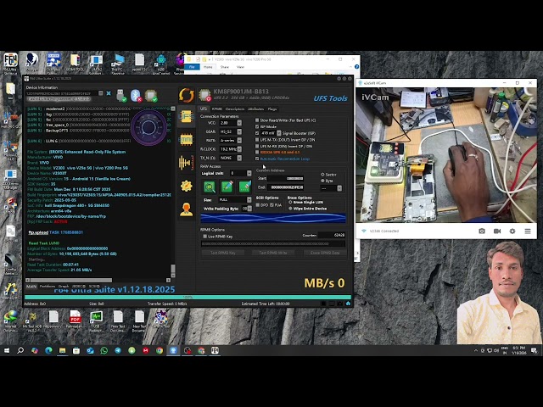Viewport: 543px width, 407px height.
Task: Open the Graph log tab
Action: 64,287
